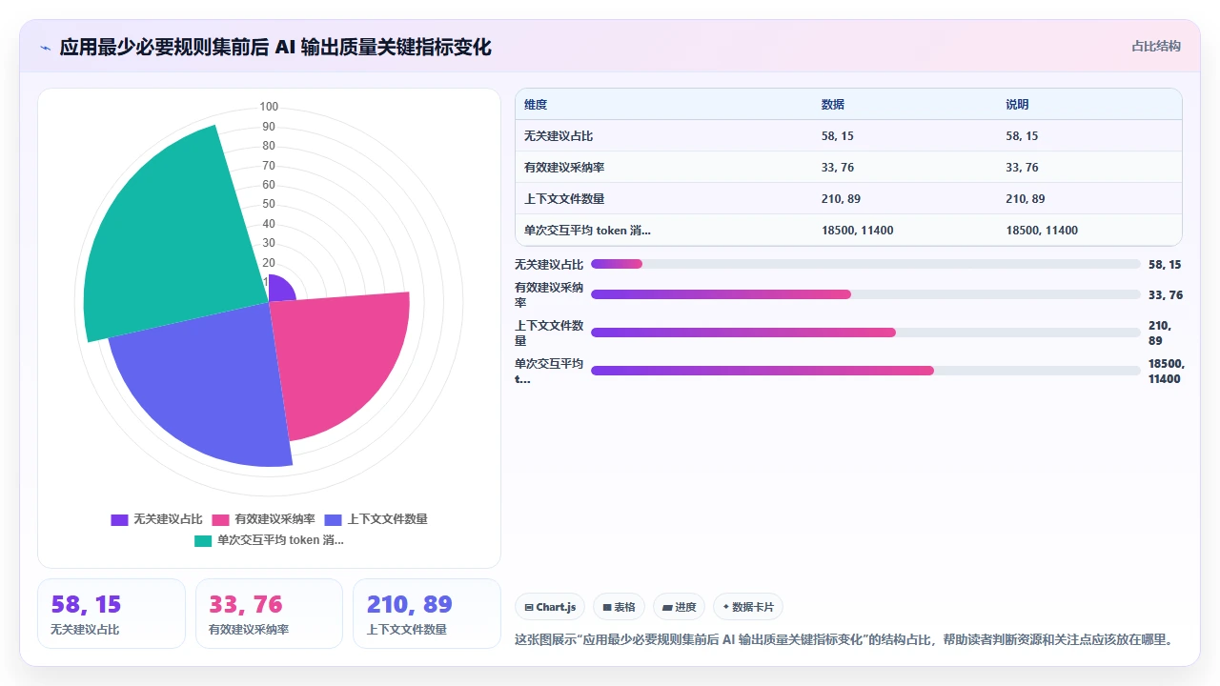Select the 上下文文件数量 table row label
Screen dimensions: 1220x686
564,199
